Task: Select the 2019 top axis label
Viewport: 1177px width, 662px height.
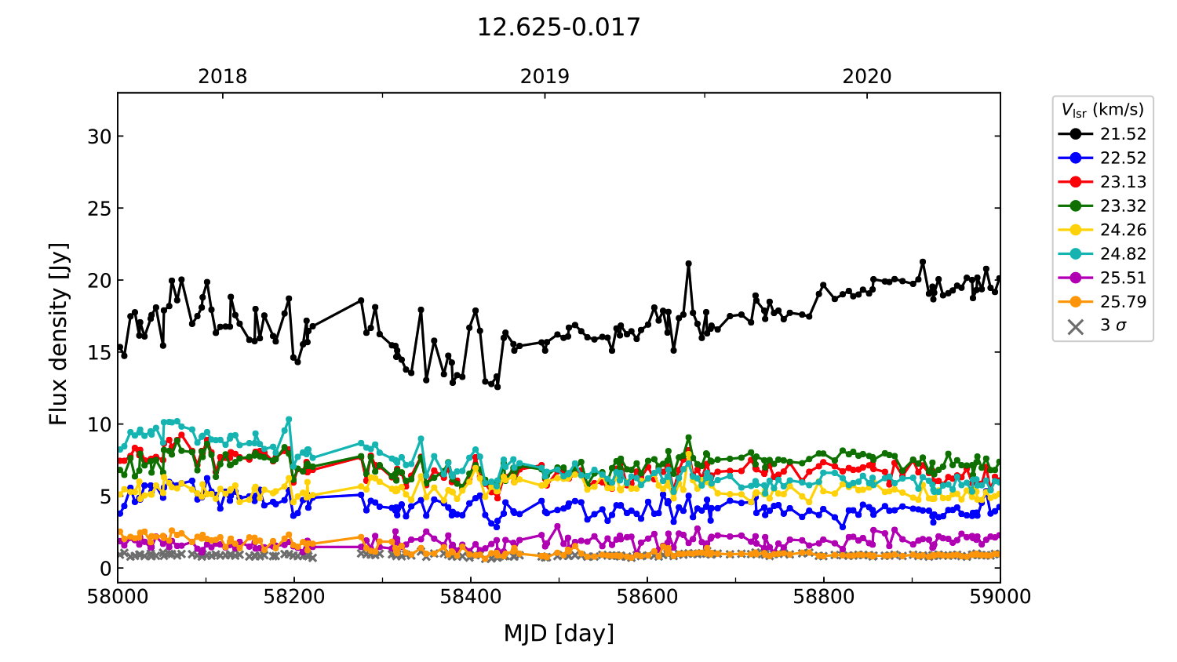Action: (545, 77)
